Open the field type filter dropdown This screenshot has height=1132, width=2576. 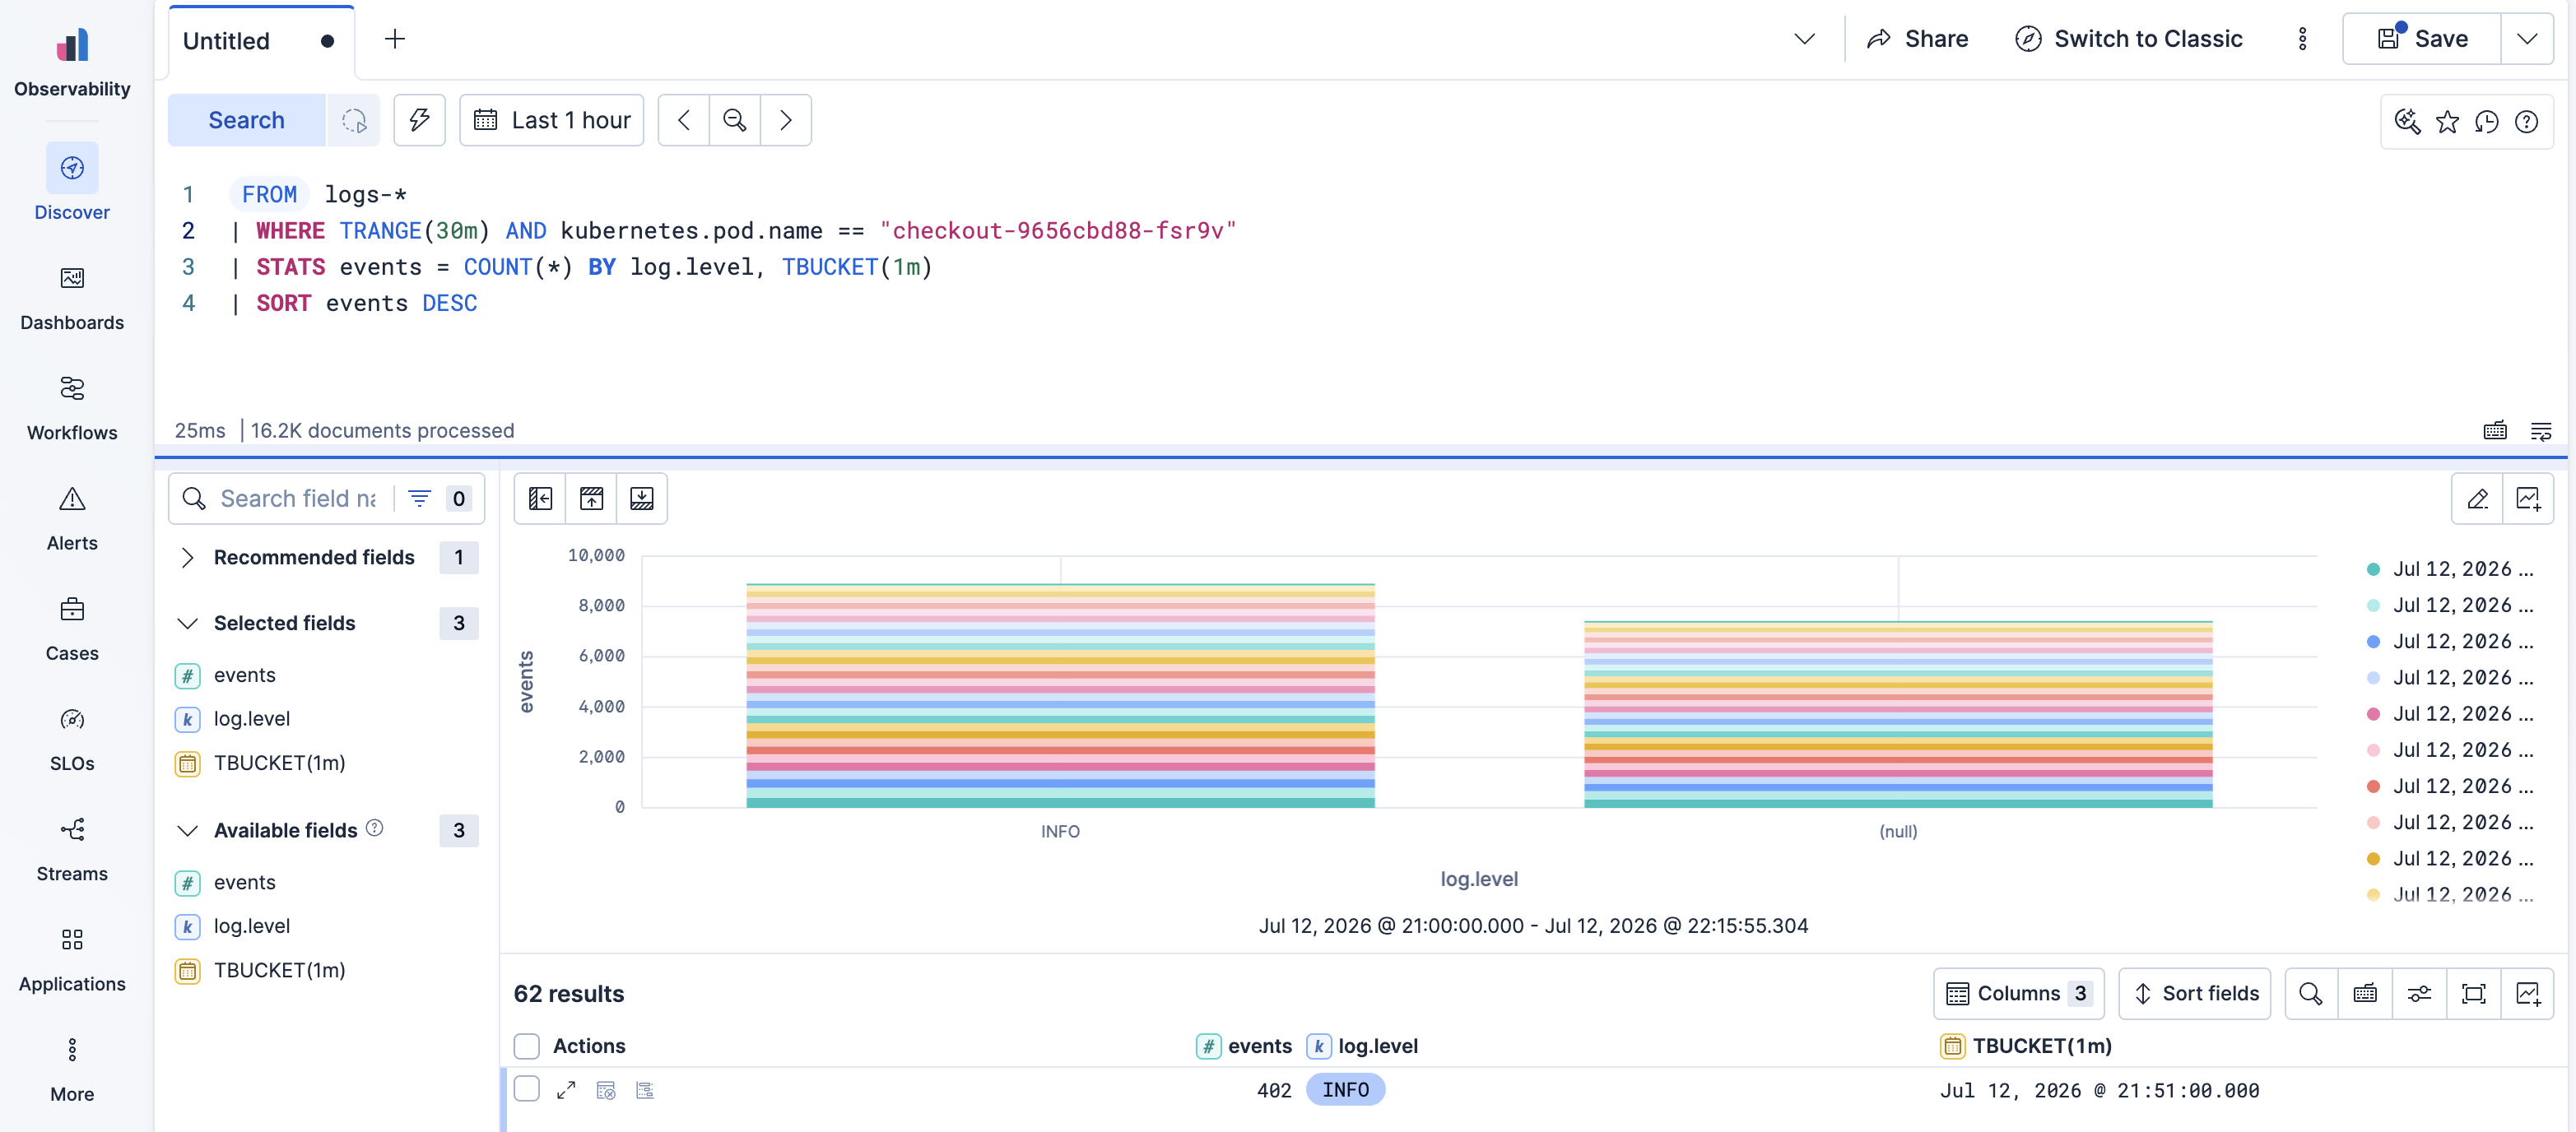[439, 498]
